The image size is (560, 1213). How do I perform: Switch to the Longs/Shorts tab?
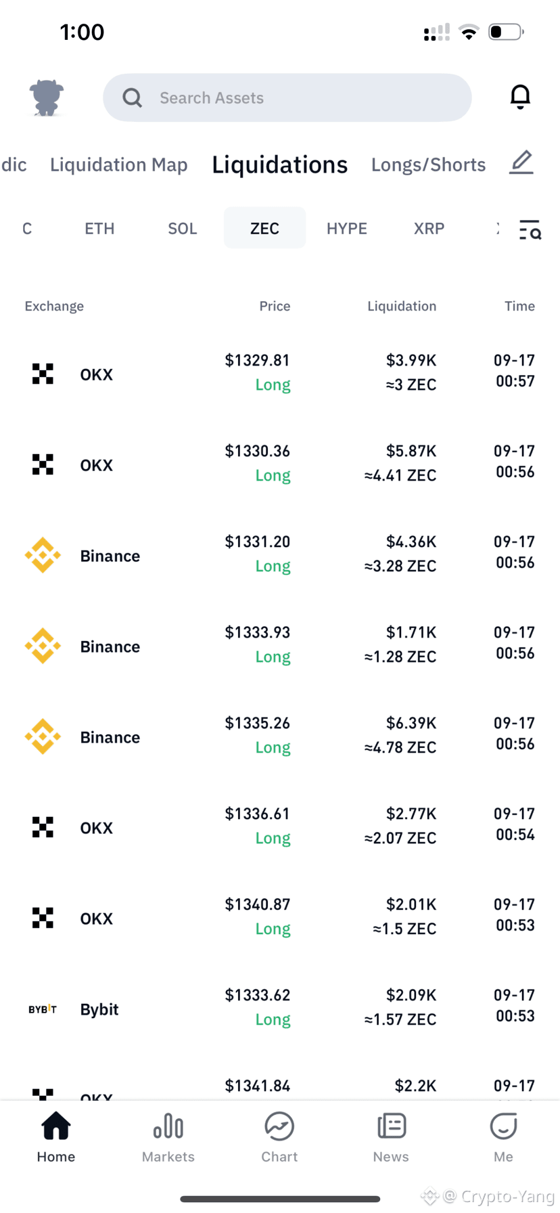(429, 164)
